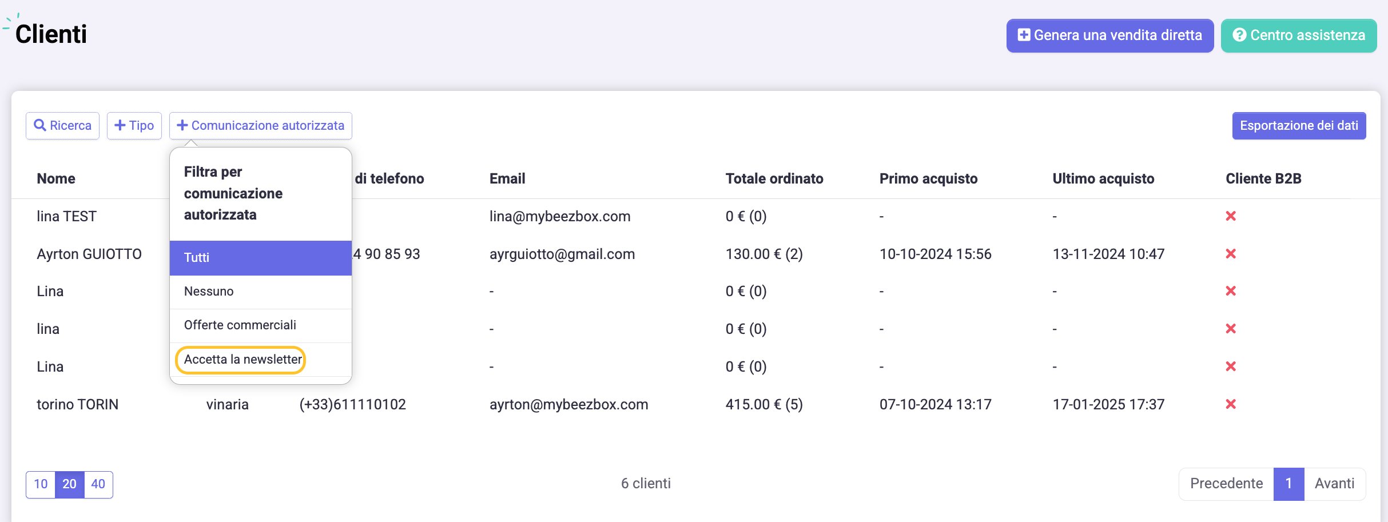Click the question mark icon on Centro assistenza

1239,35
